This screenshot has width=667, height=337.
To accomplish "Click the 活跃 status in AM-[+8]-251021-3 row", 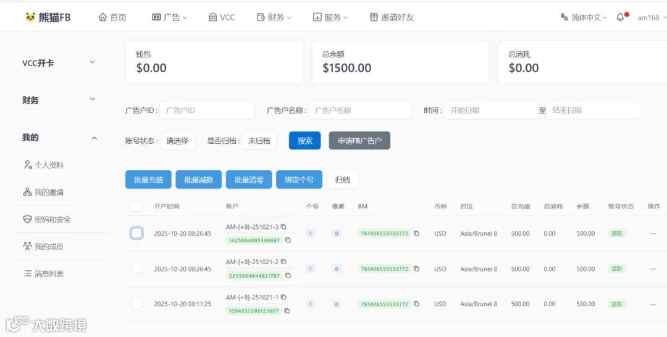I will pyautogui.click(x=617, y=233).
